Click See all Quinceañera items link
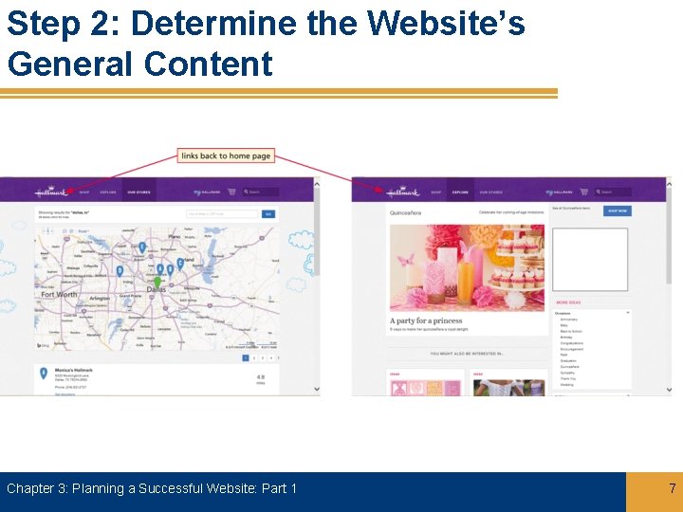Image resolution: width=683 pixels, height=512 pixels. tap(571, 209)
